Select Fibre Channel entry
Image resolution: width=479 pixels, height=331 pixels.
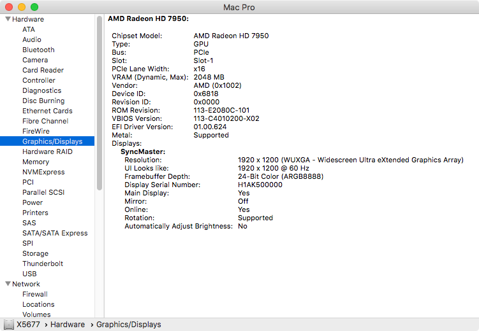(45, 121)
